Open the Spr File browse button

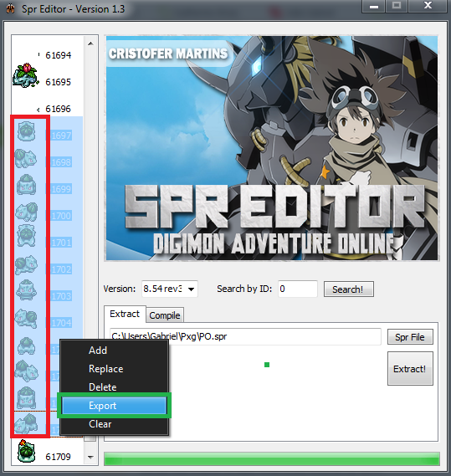(410, 337)
